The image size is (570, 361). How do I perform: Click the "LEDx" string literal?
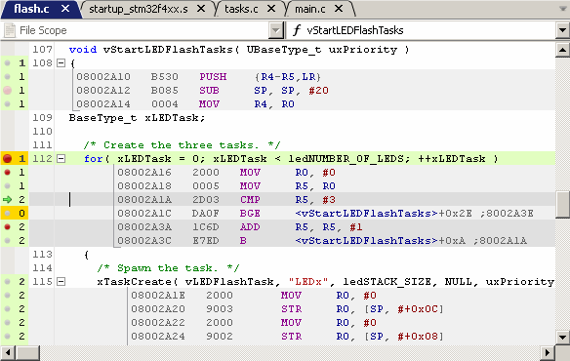click(x=308, y=282)
